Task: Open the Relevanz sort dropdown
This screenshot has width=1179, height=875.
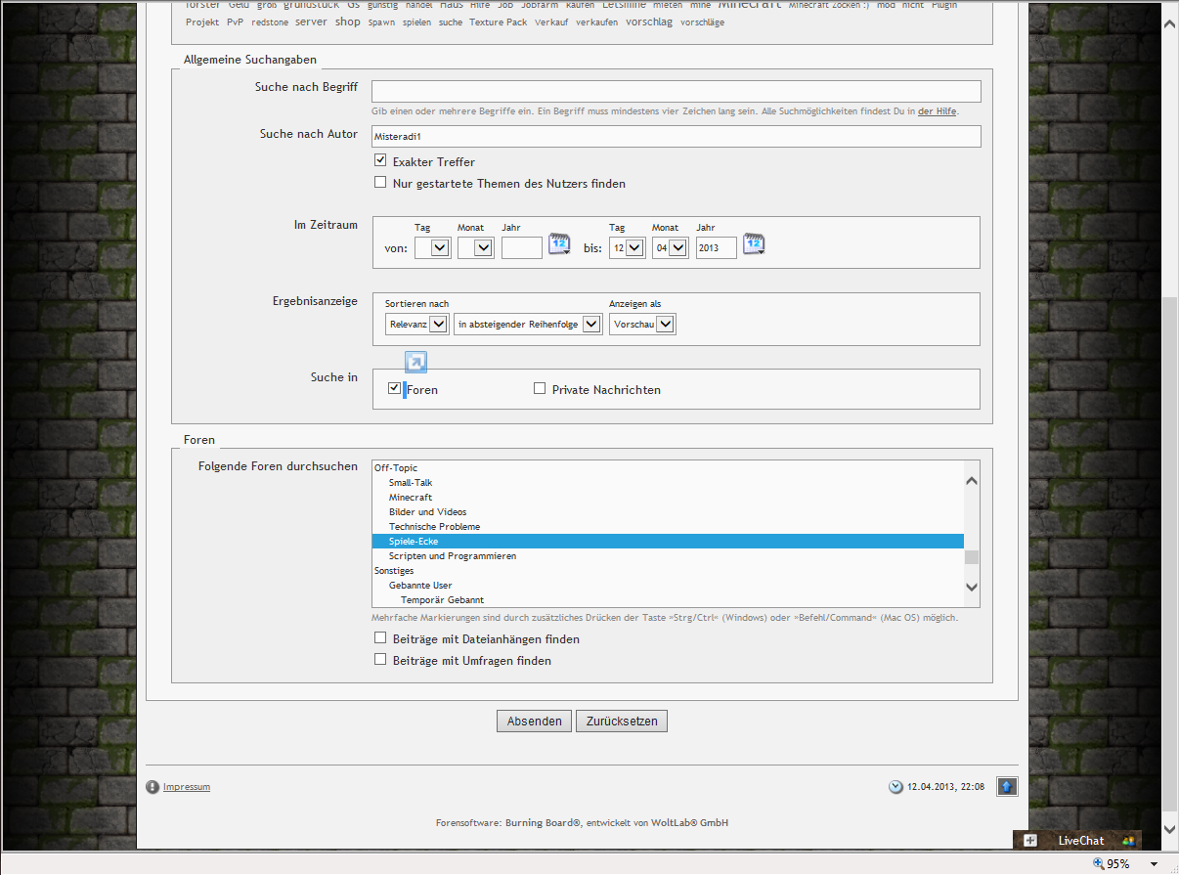Action: [416, 325]
